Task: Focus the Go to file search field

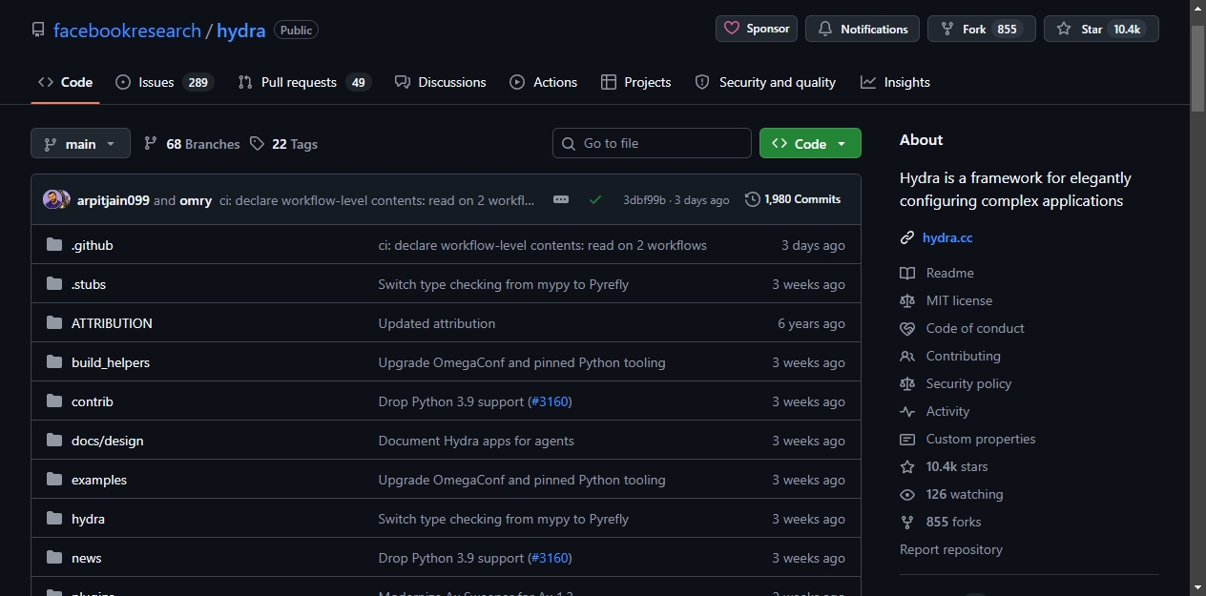Action: tap(652, 143)
